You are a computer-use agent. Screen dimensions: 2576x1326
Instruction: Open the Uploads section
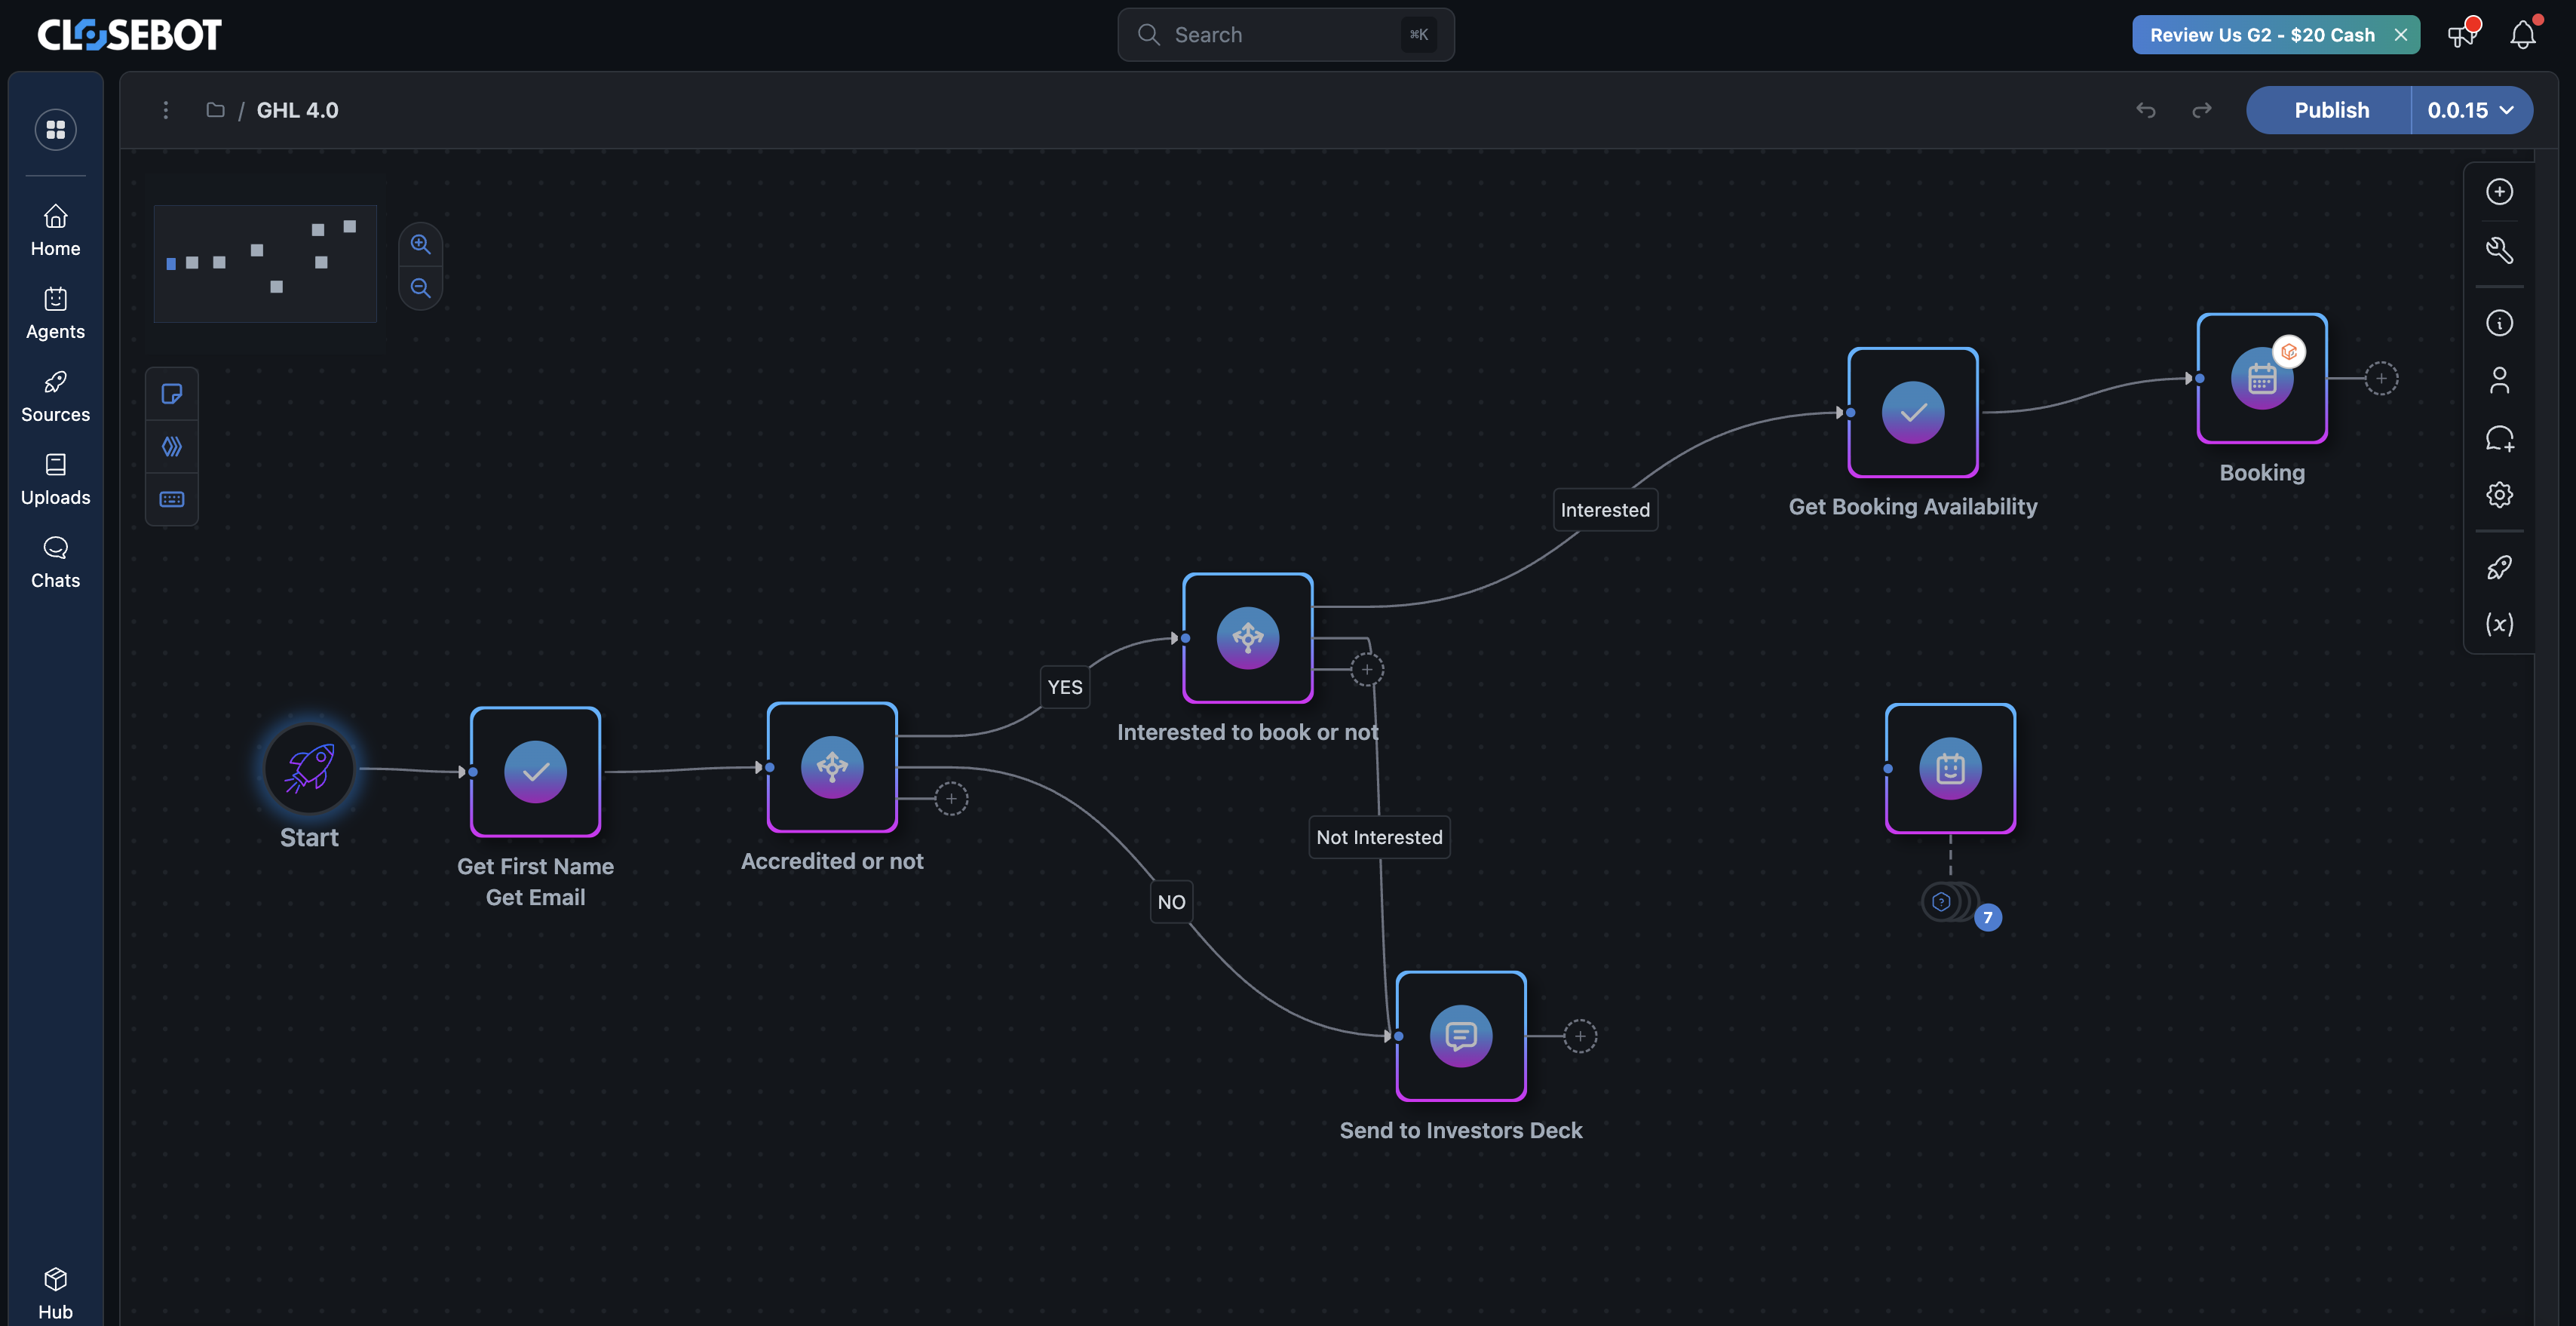tap(56, 480)
